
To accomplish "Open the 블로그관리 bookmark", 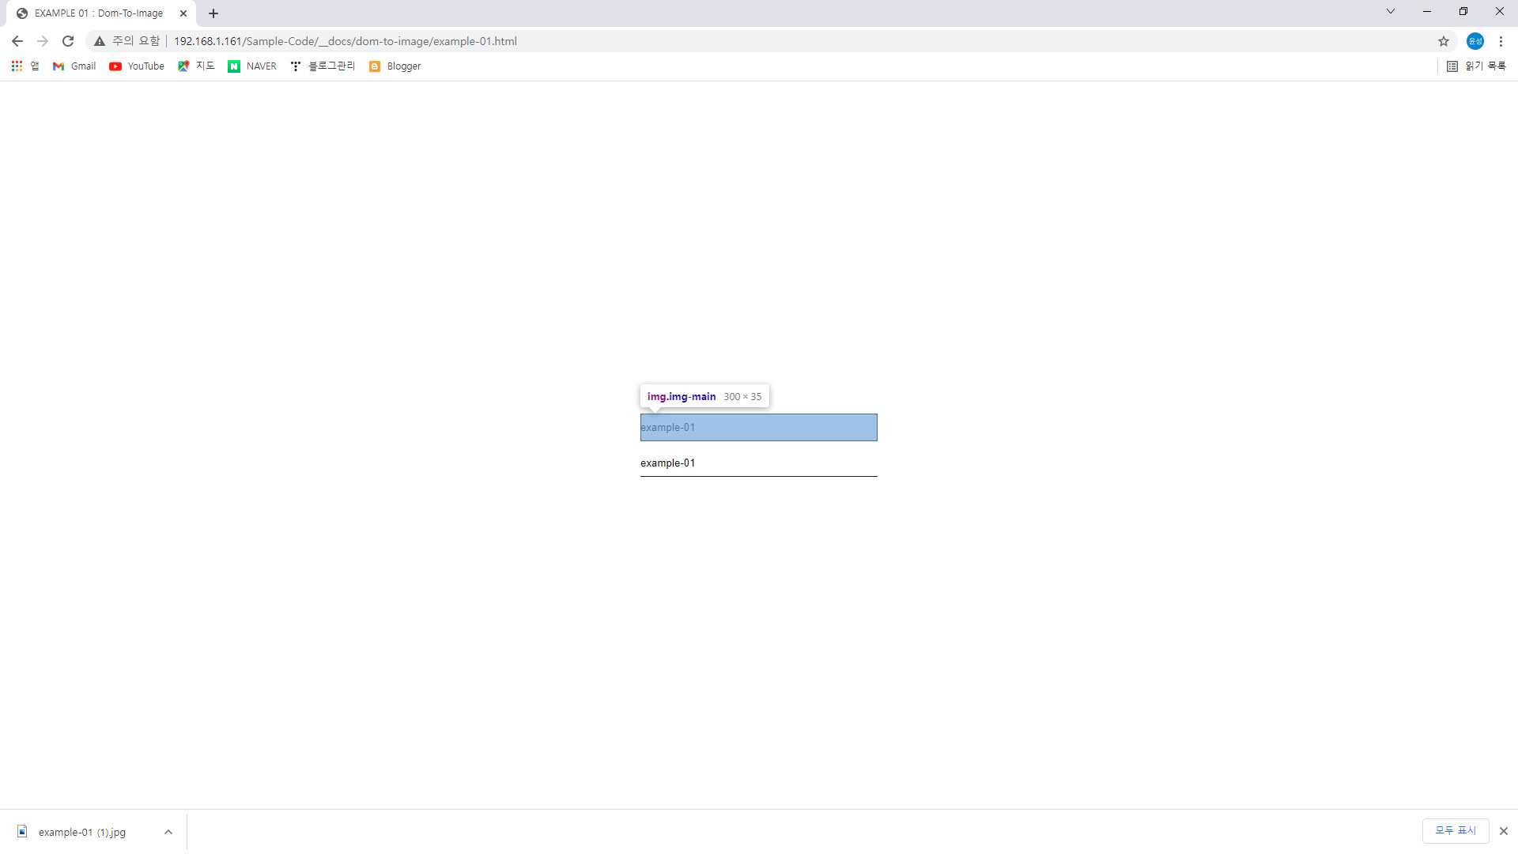I will tap(323, 66).
